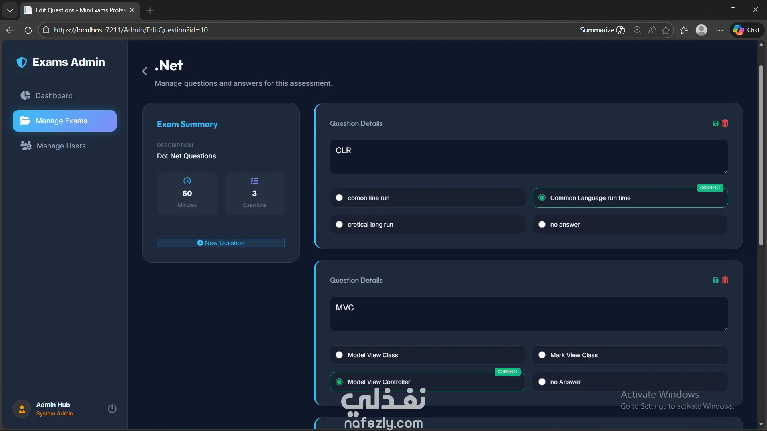Navigate to Manage Users section
This screenshot has width=767, height=431.
61,146
